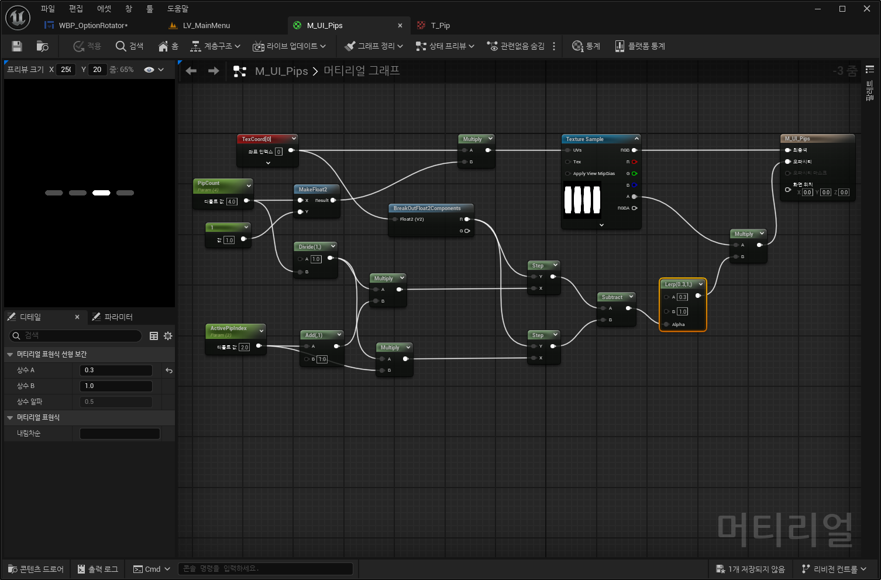Navigate forward with the right arrow
The width and height of the screenshot is (881, 580).
point(214,71)
